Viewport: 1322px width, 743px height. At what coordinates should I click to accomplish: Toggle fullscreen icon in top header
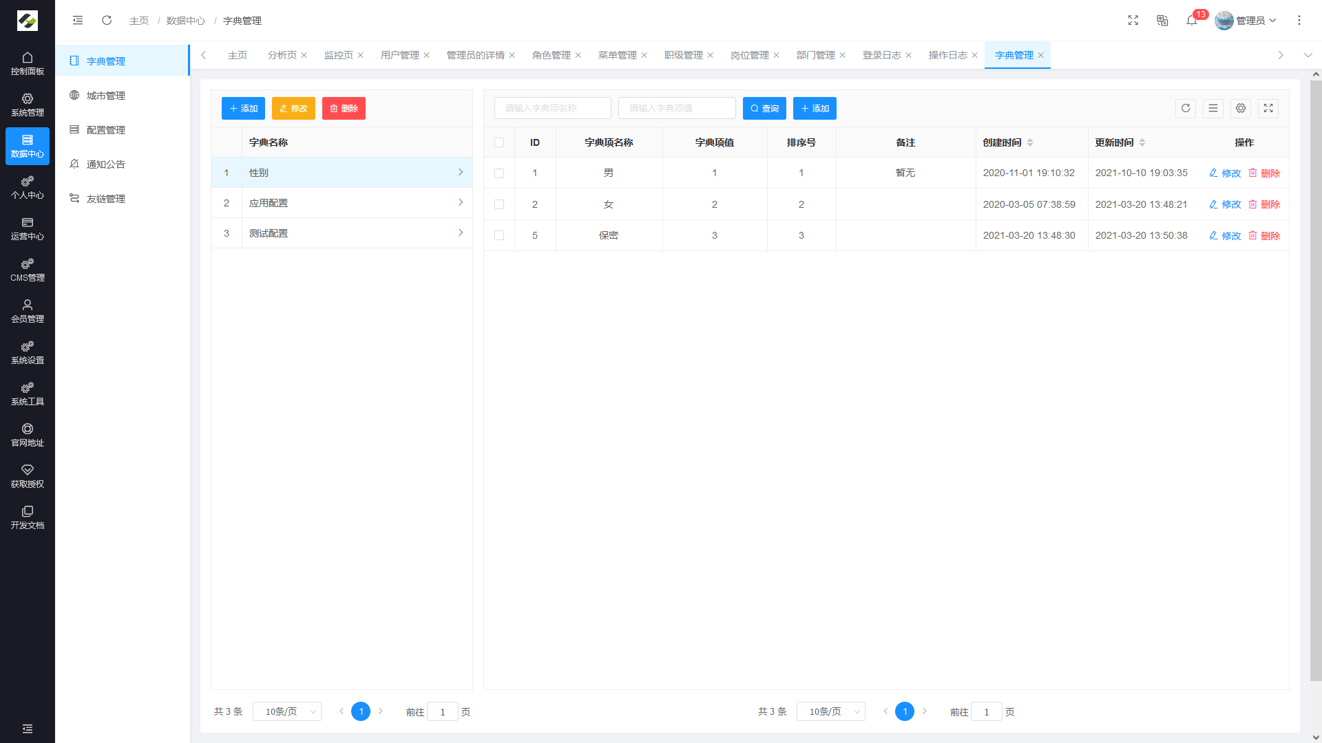pyautogui.click(x=1133, y=21)
